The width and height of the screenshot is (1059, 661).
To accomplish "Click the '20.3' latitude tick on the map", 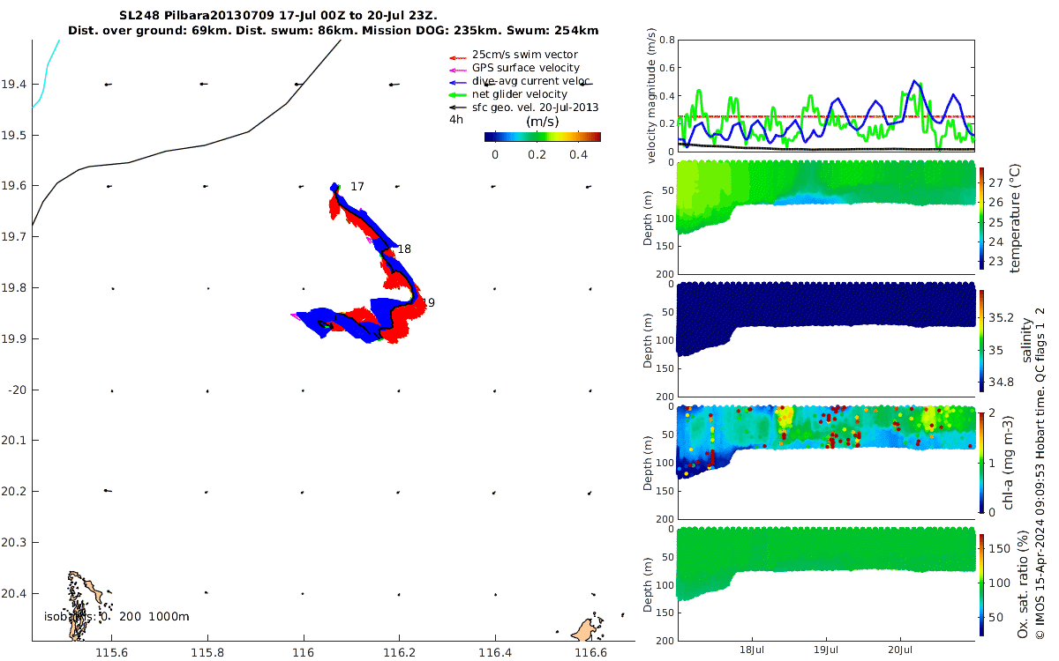I will pos(14,542).
